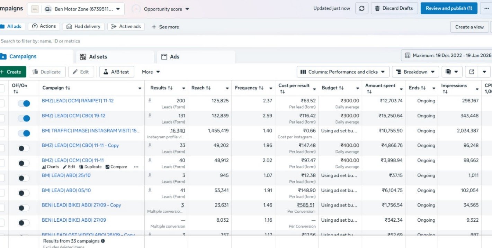This screenshot has height=248, width=492.
Task: Click Review and publish button
Action: pyautogui.click(x=449, y=8)
